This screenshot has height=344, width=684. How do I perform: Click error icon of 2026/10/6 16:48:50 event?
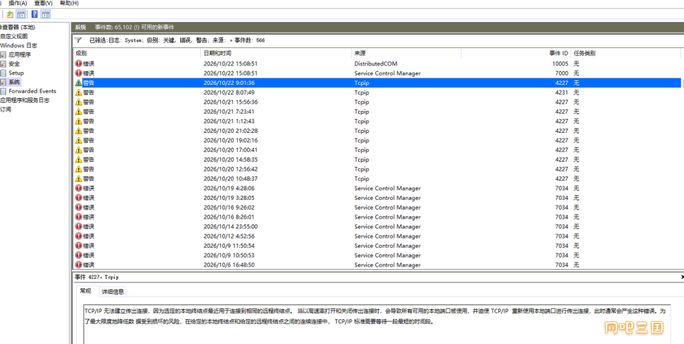click(x=79, y=265)
